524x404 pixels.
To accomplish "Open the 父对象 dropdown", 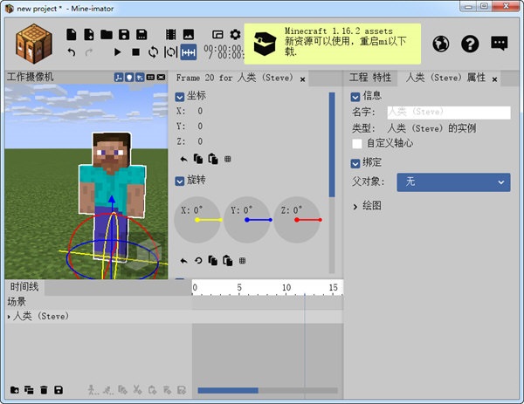I will coord(453,181).
